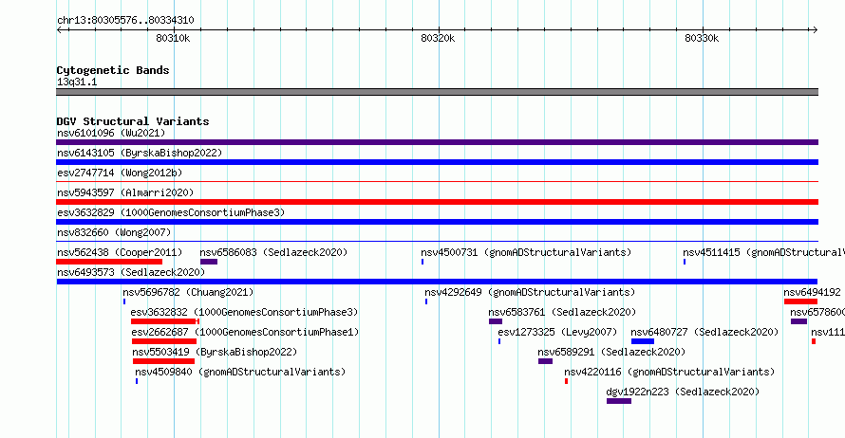Image resolution: width=845 pixels, height=438 pixels.
Task: Click the blue bar under esv3632829 label
Action: pos(437,222)
